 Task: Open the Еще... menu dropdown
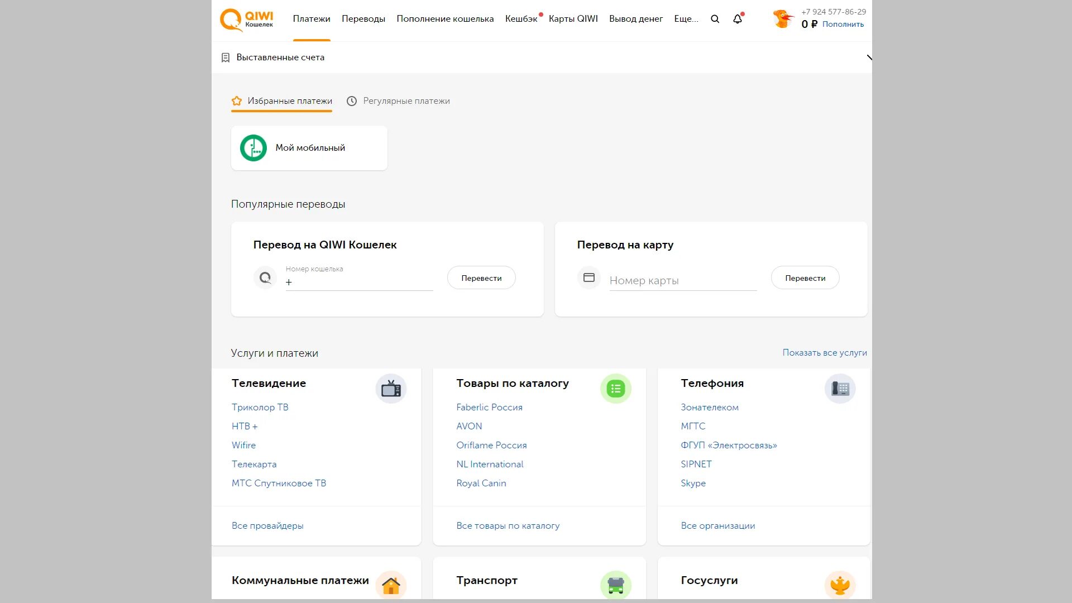(686, 19)
